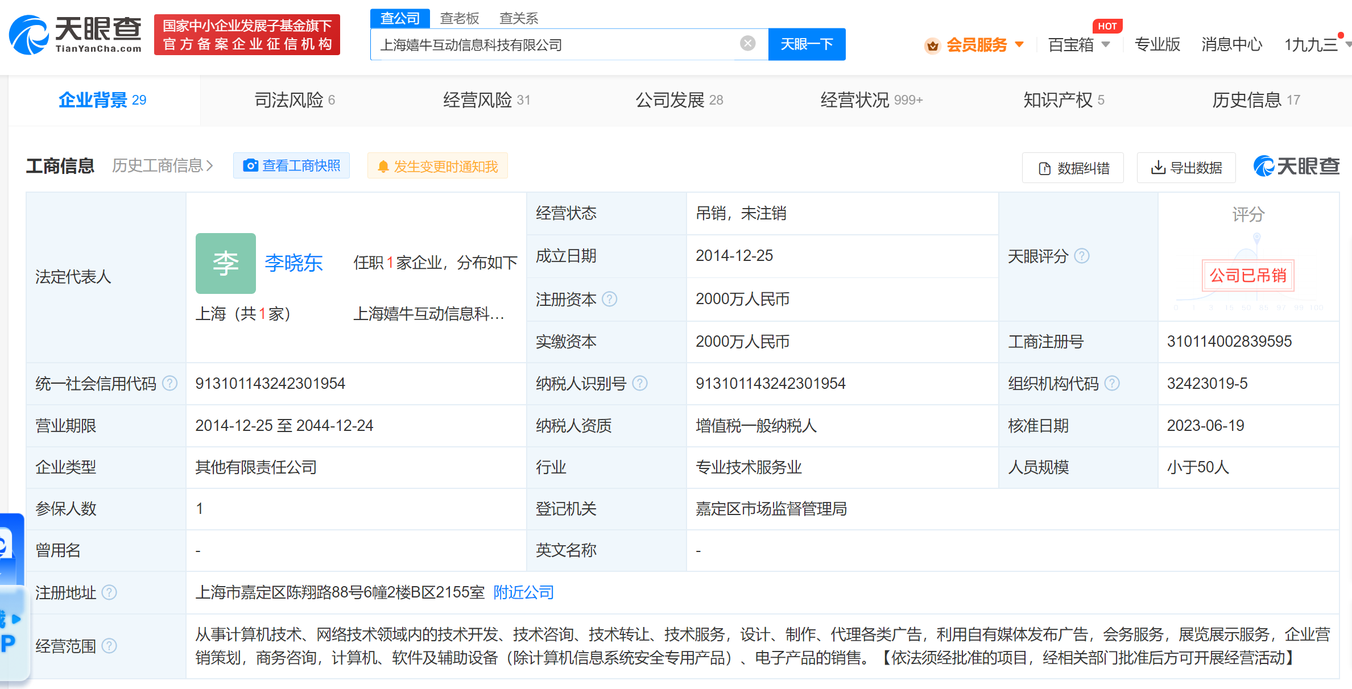Switch to the 查老板 search tab
The image size is (1352, 689).
click(460, 18)
